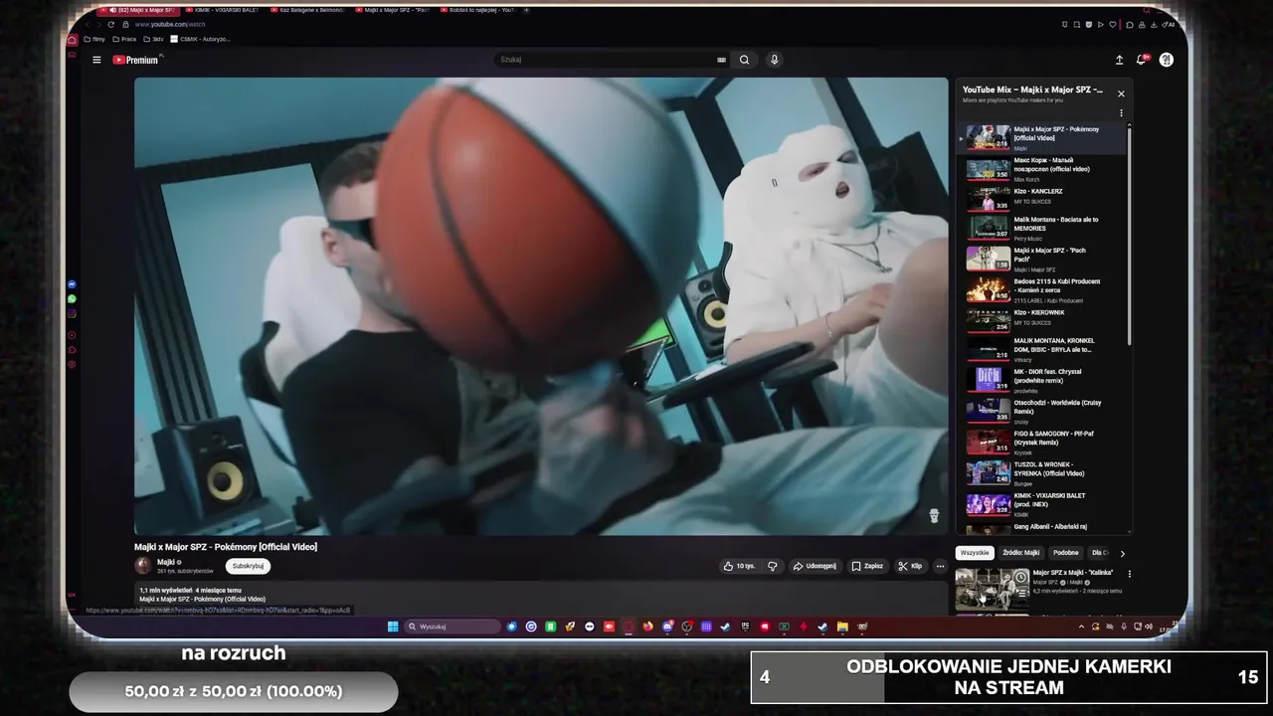This screenshot has height=716, width=1273.
Task: Open the YouTube hamburger guide menu
Action: coord(96,60)
